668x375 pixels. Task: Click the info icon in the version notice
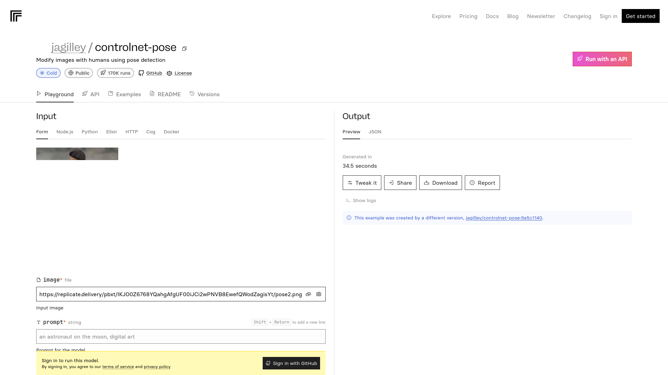(349, 218)
